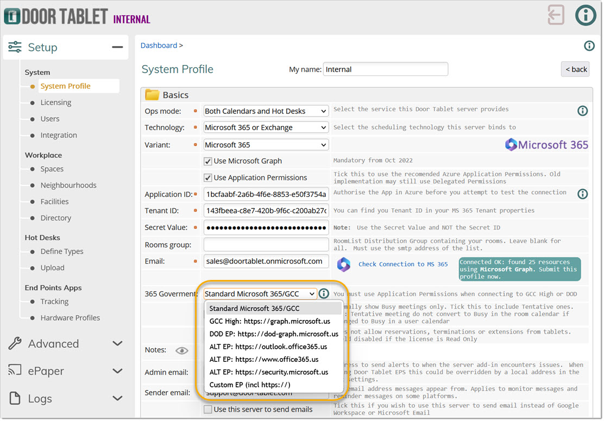The height and width of the screenshot is (421, 604).
Task: Select GCC High graph.microsoft.us option
Action: coord(274,321)
